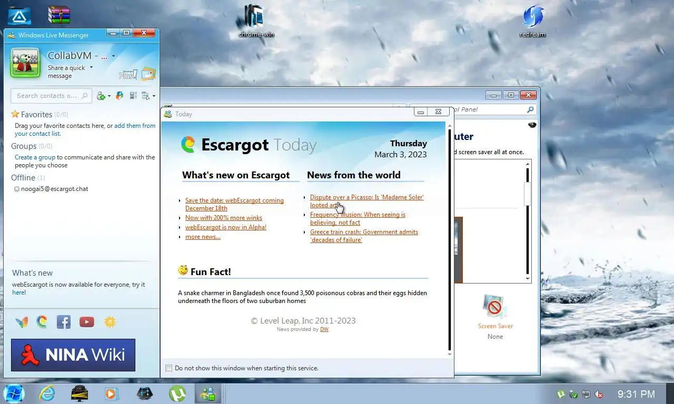Viewport: 674px width, 404px height.
Task: Click 'add them from your contact list' link
Action: pos(85,129)
